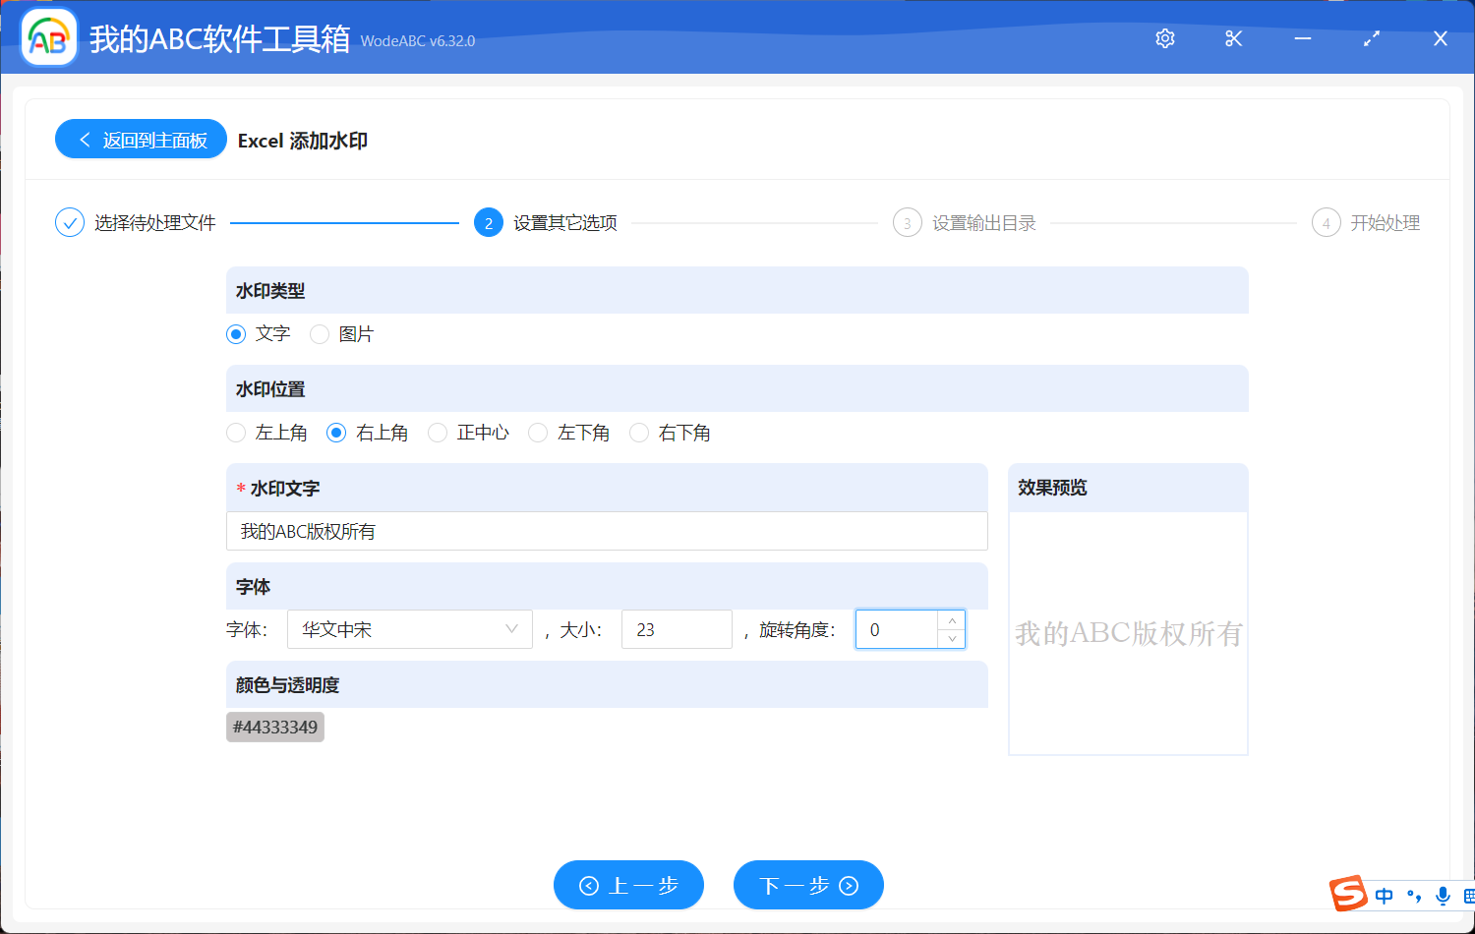Click inside the 水印文字 text field

click(x=606, y=531)
